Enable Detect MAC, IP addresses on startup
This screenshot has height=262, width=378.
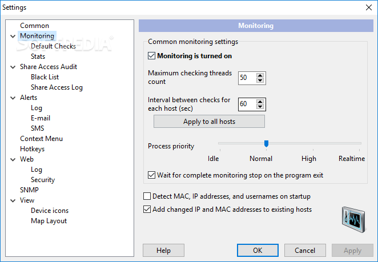[147, 196]
